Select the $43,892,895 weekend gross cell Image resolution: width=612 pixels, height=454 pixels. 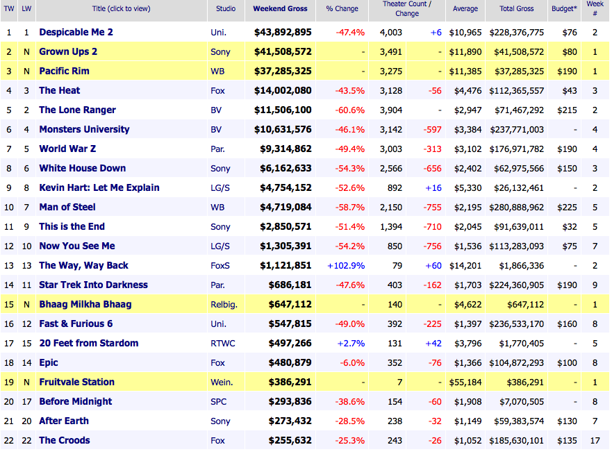283,33
